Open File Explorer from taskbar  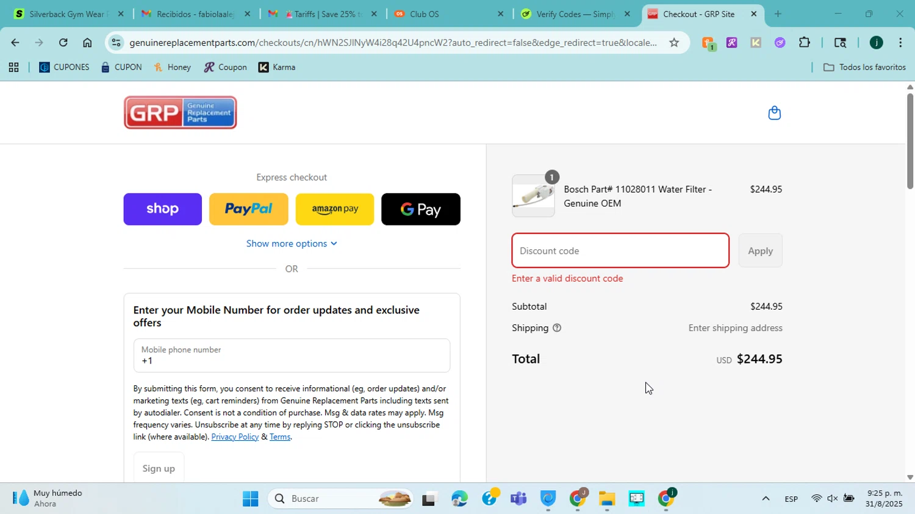point(606,499)
